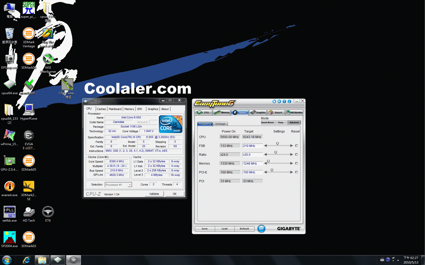Open EVGA E-LEET desktop icon

29,140
